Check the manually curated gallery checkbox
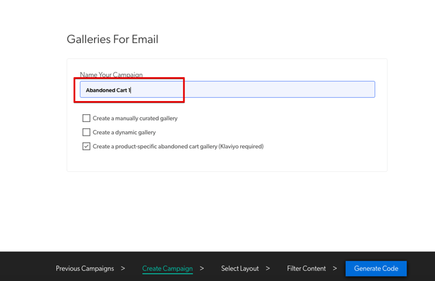 [86, 118]
